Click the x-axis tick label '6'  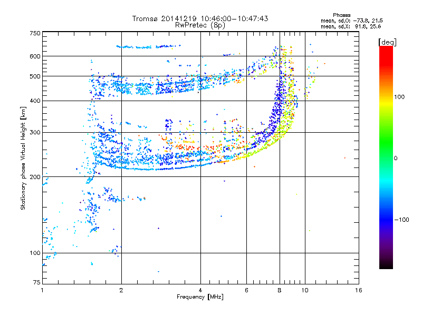coord(246,290)
